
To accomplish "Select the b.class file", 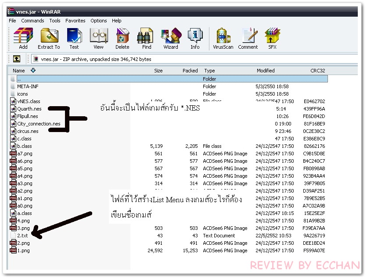I will [24, 146].
